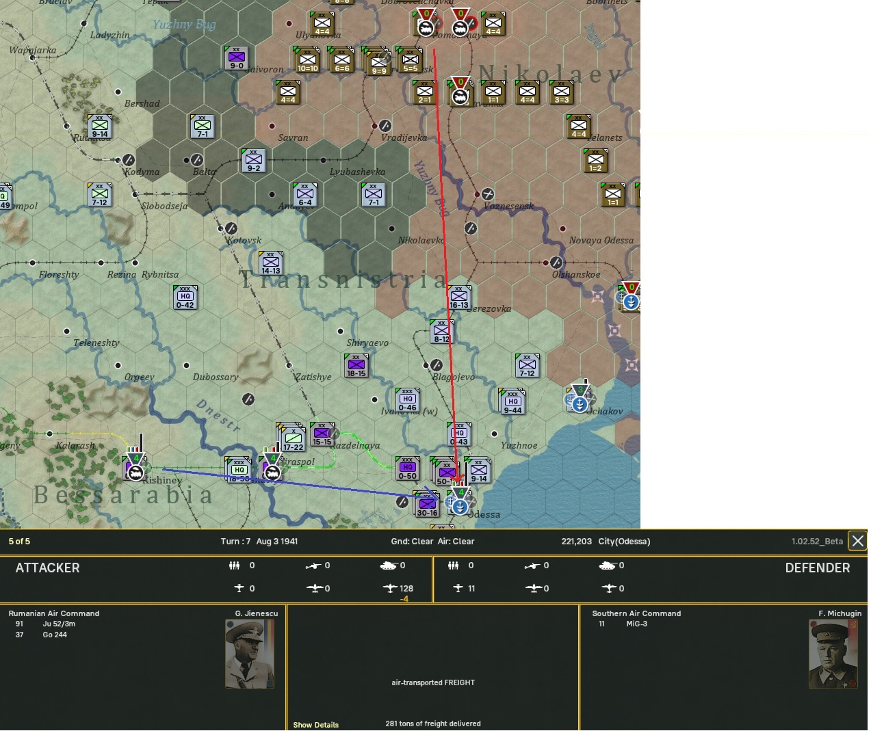This screenshot has height=731, width=871.
Task: Select the Soviet 6=6 unit stack
Action: [x=342, y=60]
